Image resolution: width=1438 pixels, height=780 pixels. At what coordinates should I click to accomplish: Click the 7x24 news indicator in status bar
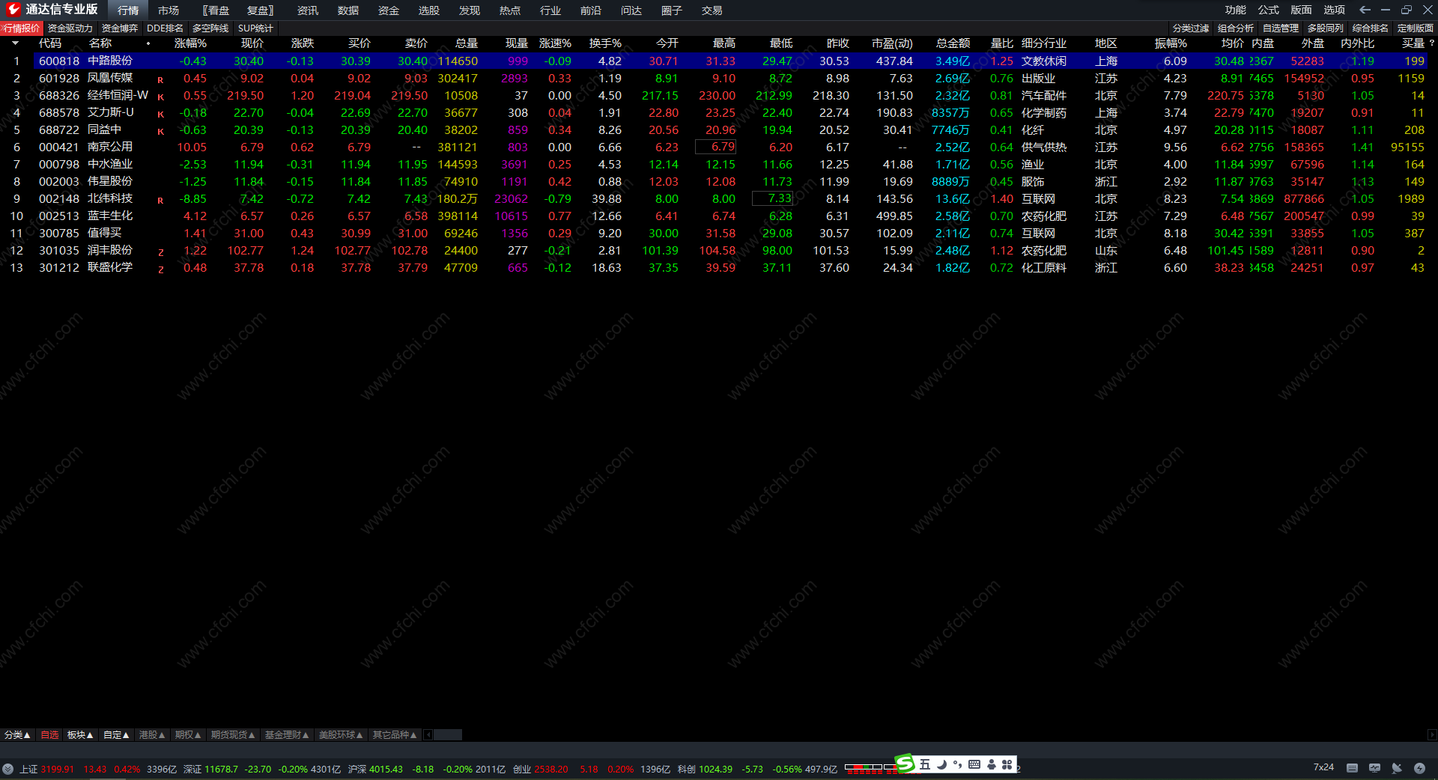(x=1323, y=767)
